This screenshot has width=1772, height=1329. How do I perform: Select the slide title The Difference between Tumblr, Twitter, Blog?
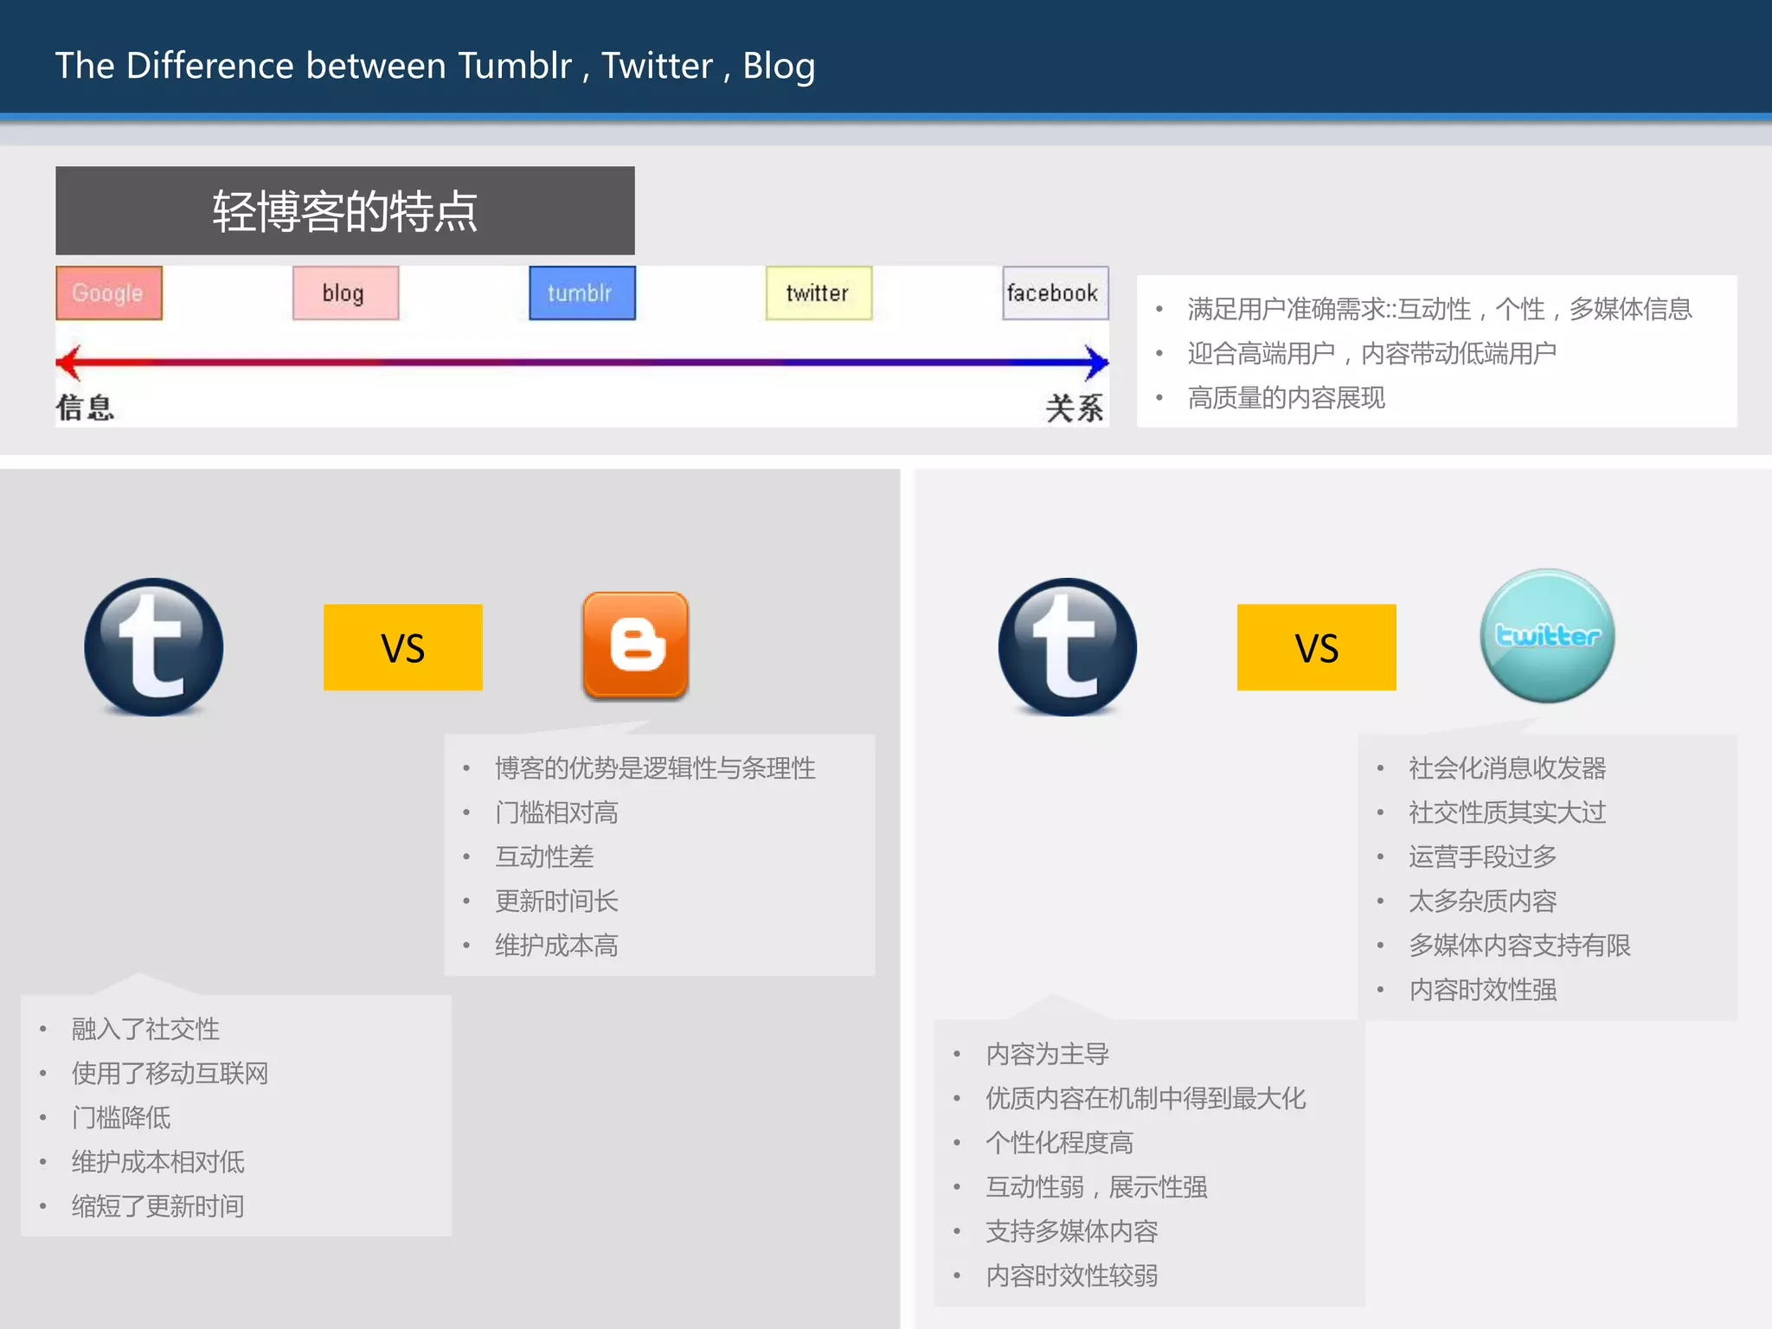pyautogui.click(x=435, y=66)
